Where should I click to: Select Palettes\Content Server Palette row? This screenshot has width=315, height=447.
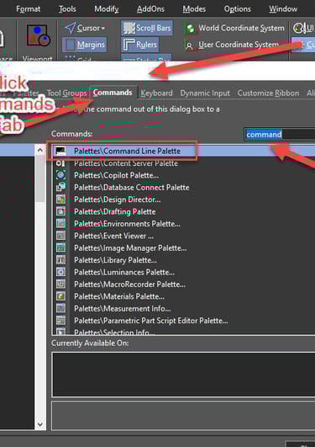coord(183,163)
